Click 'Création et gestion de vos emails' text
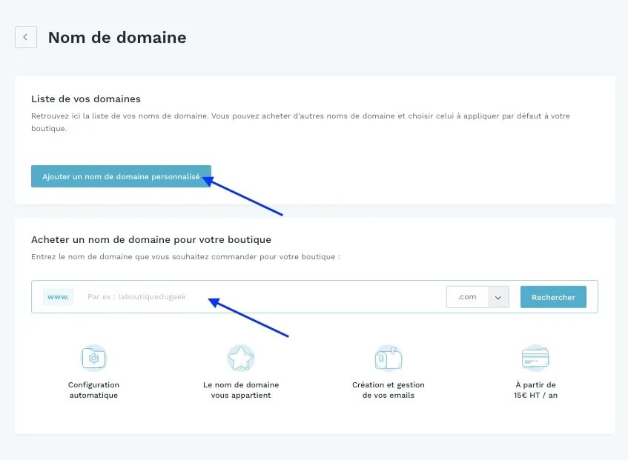Image resolution: width=628 pixels, height=460 pixels. pyautogui.click(x=389, y=390)
